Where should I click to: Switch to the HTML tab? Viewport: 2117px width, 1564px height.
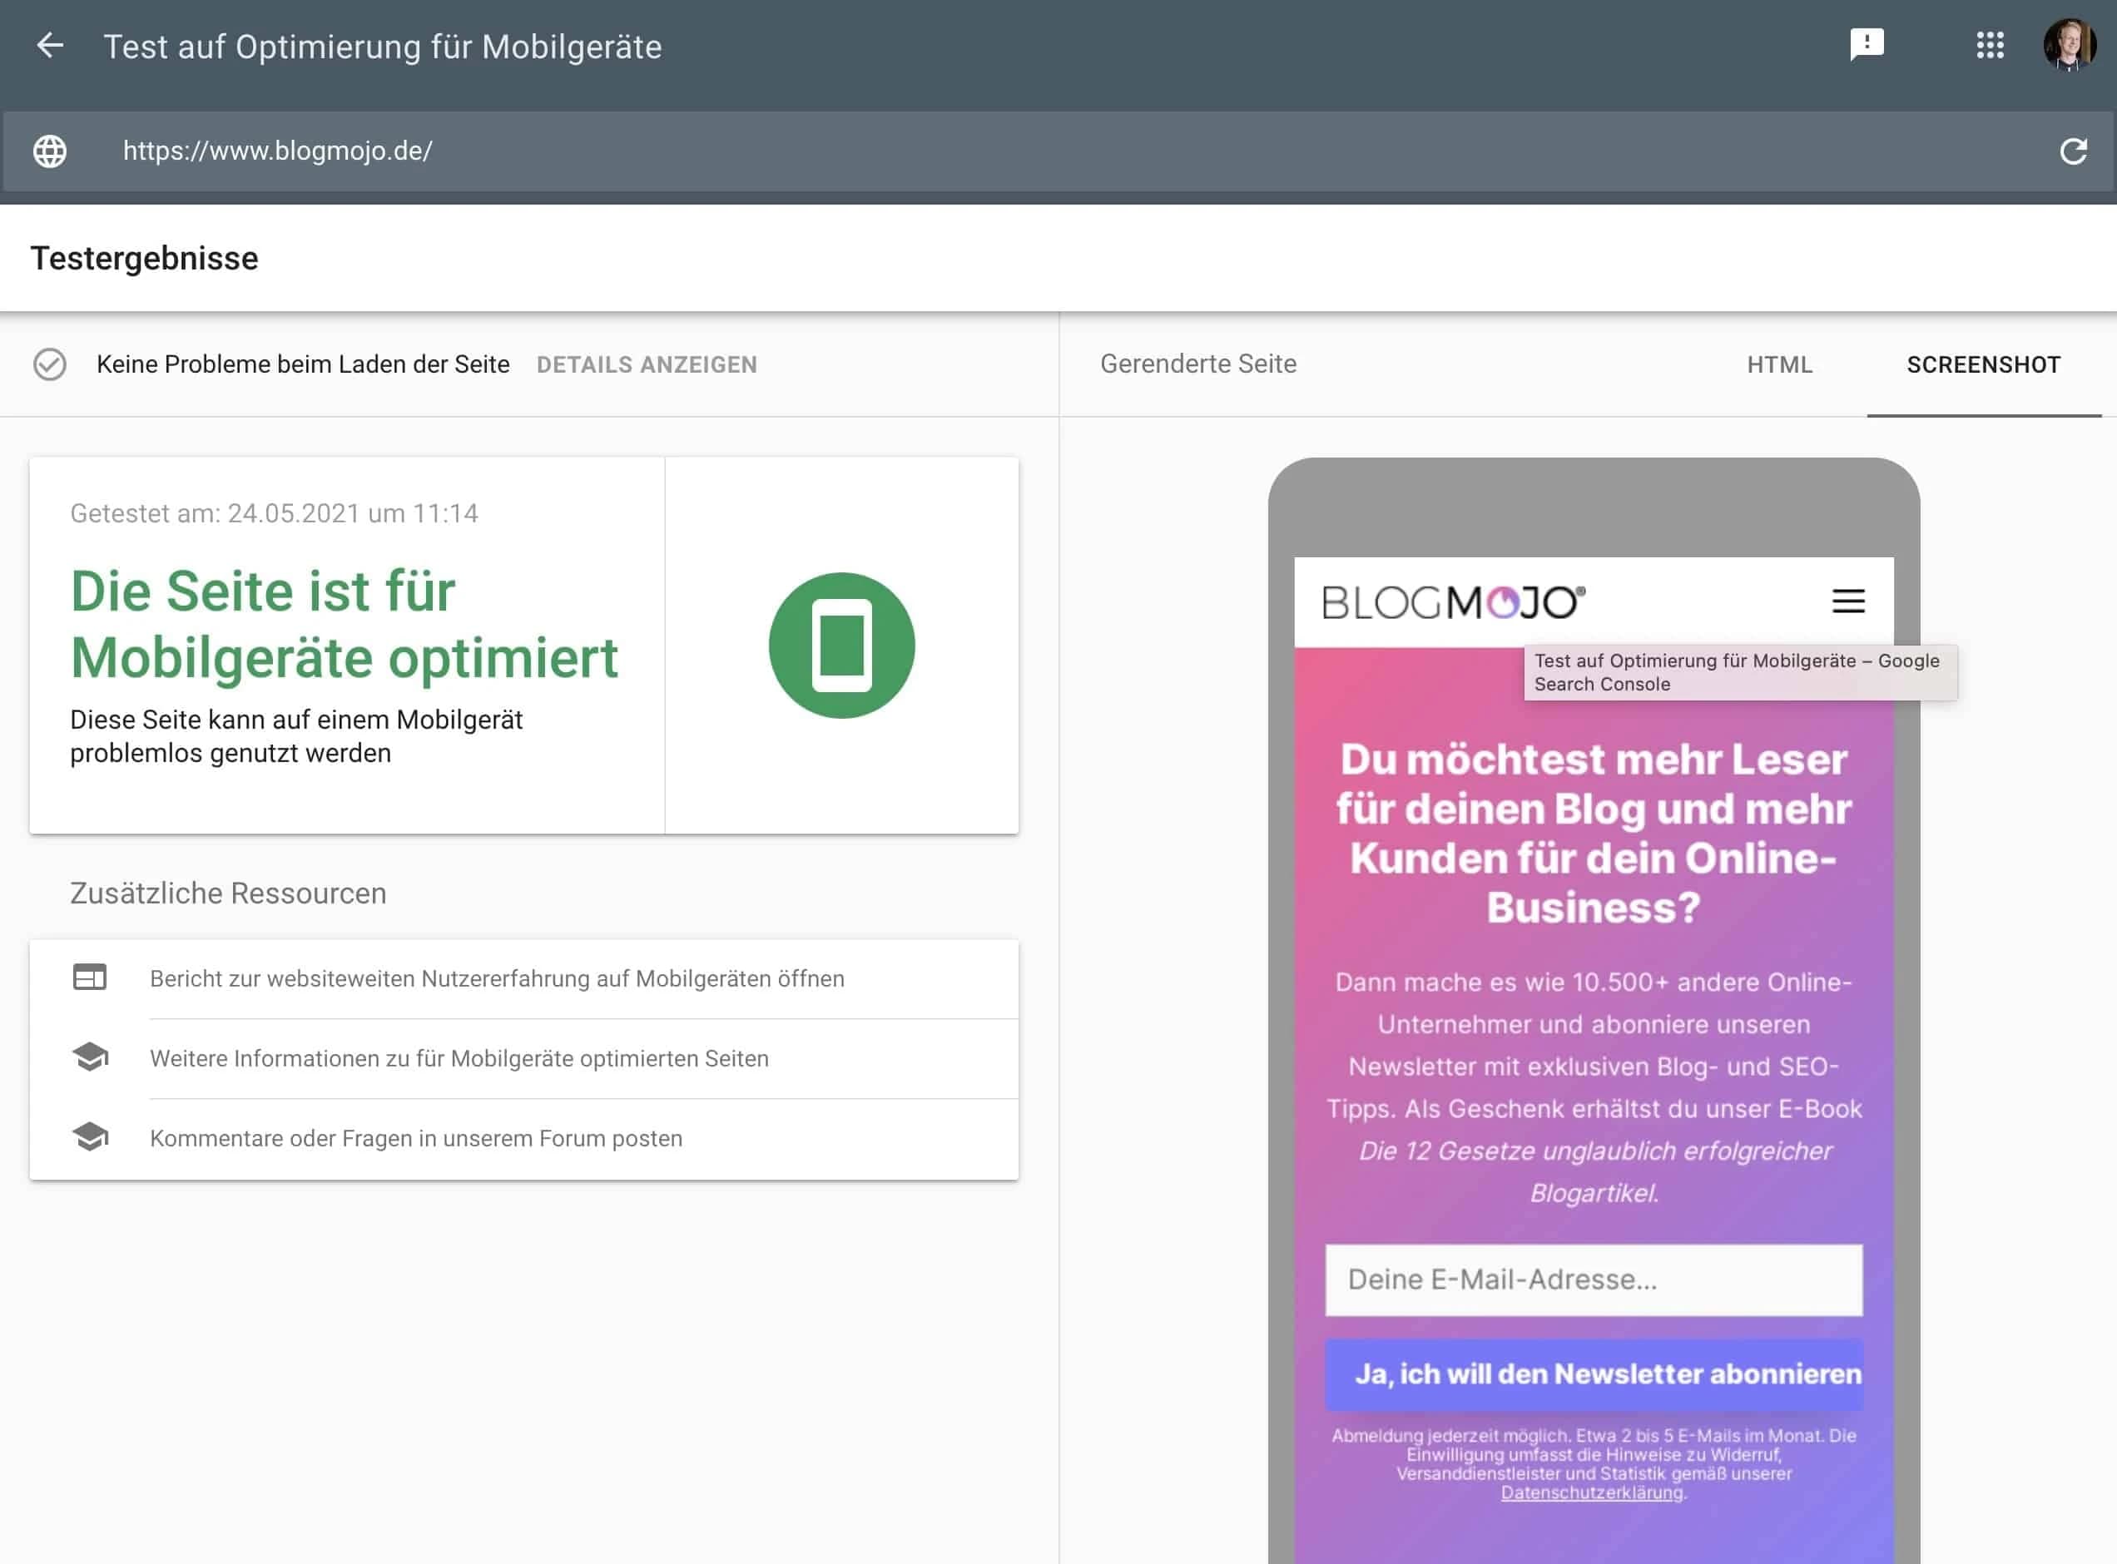1780,364
